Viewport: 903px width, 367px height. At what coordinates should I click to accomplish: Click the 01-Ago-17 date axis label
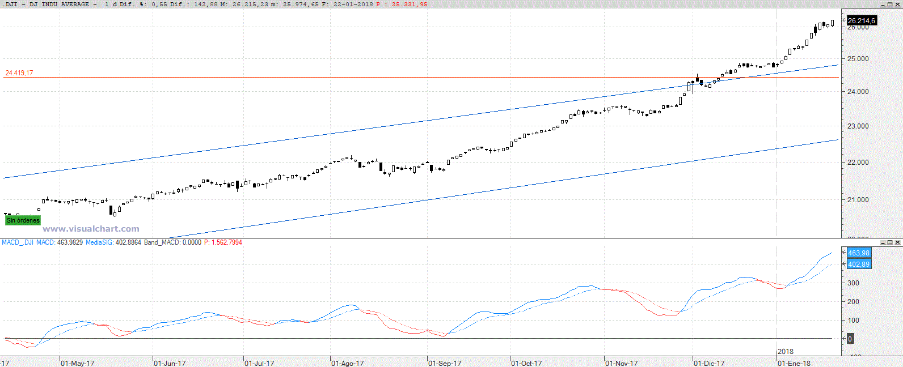tap(347, 363)
